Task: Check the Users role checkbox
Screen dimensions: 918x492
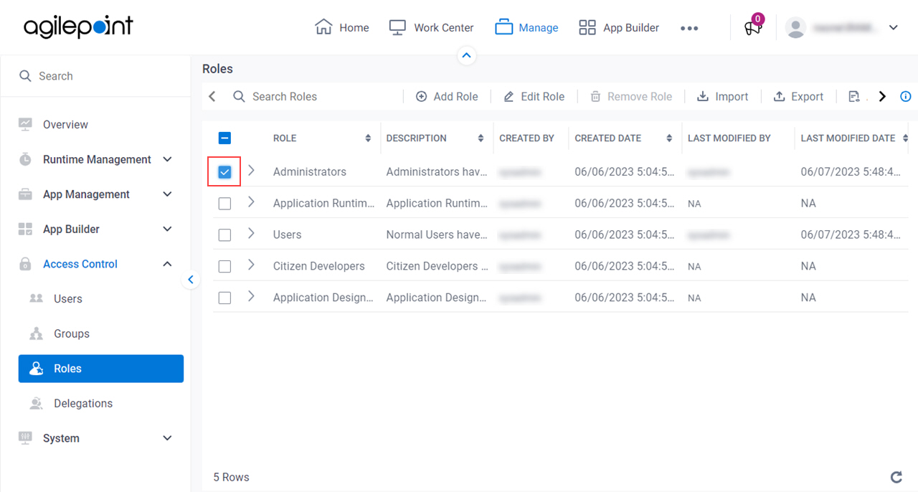Action: pos(224,235)
